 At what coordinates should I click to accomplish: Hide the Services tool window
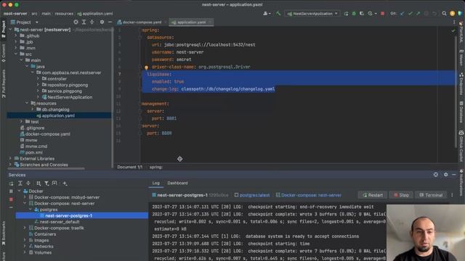pos(453,175)
